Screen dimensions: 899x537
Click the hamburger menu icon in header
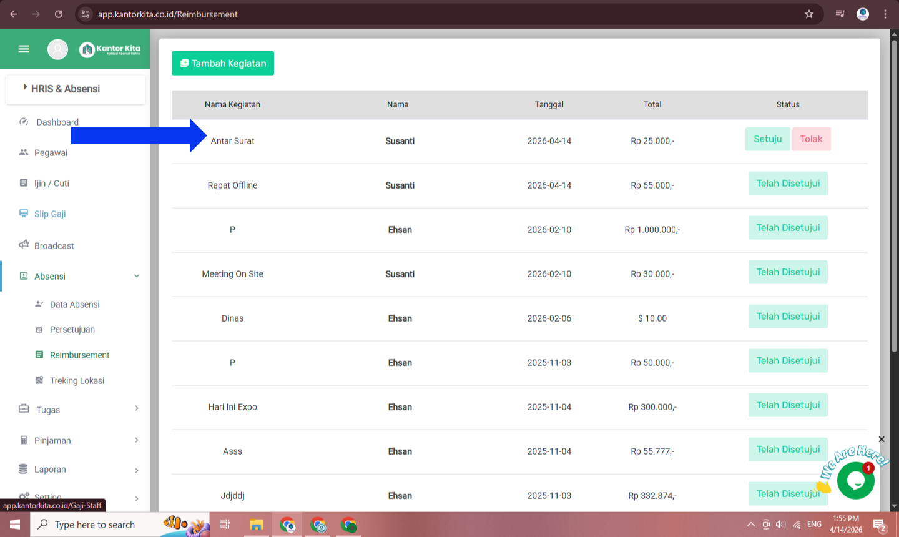tap(24, 49)
